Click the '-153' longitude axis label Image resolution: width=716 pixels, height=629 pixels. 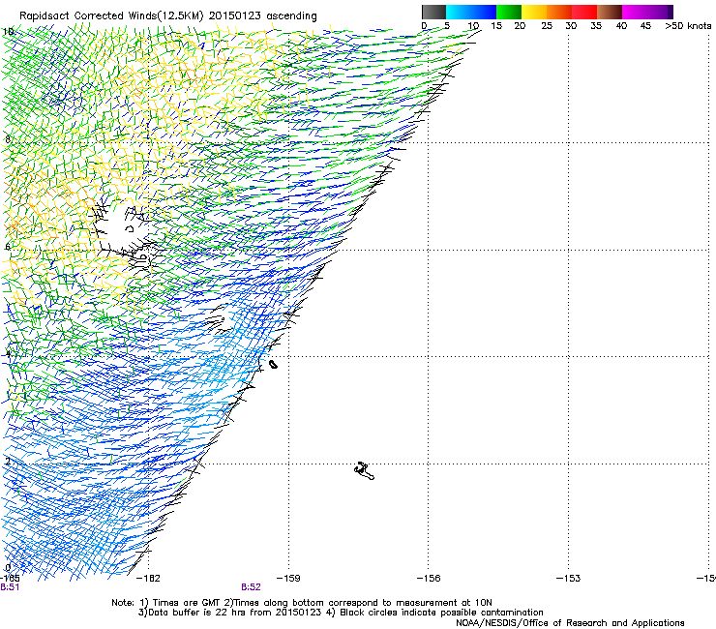click(569, 579)
